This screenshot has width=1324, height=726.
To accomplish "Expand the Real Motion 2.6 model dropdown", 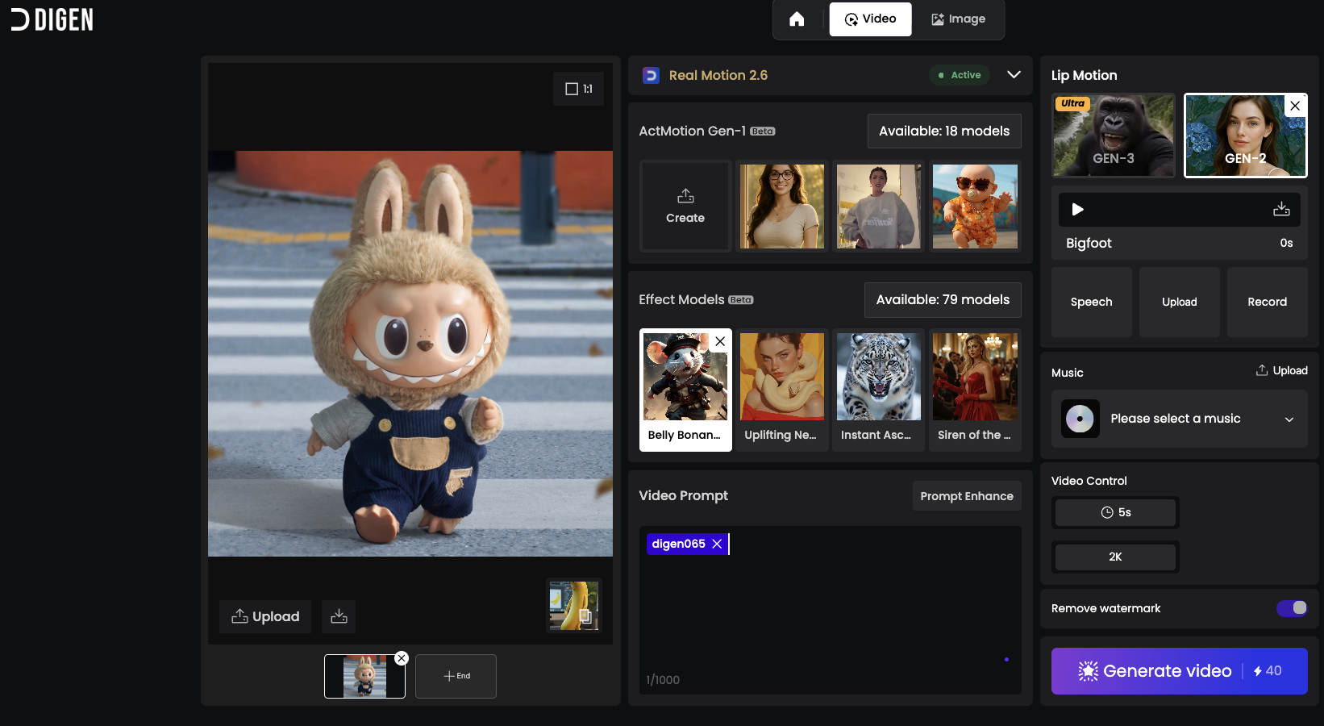I will pos(1014,75).
